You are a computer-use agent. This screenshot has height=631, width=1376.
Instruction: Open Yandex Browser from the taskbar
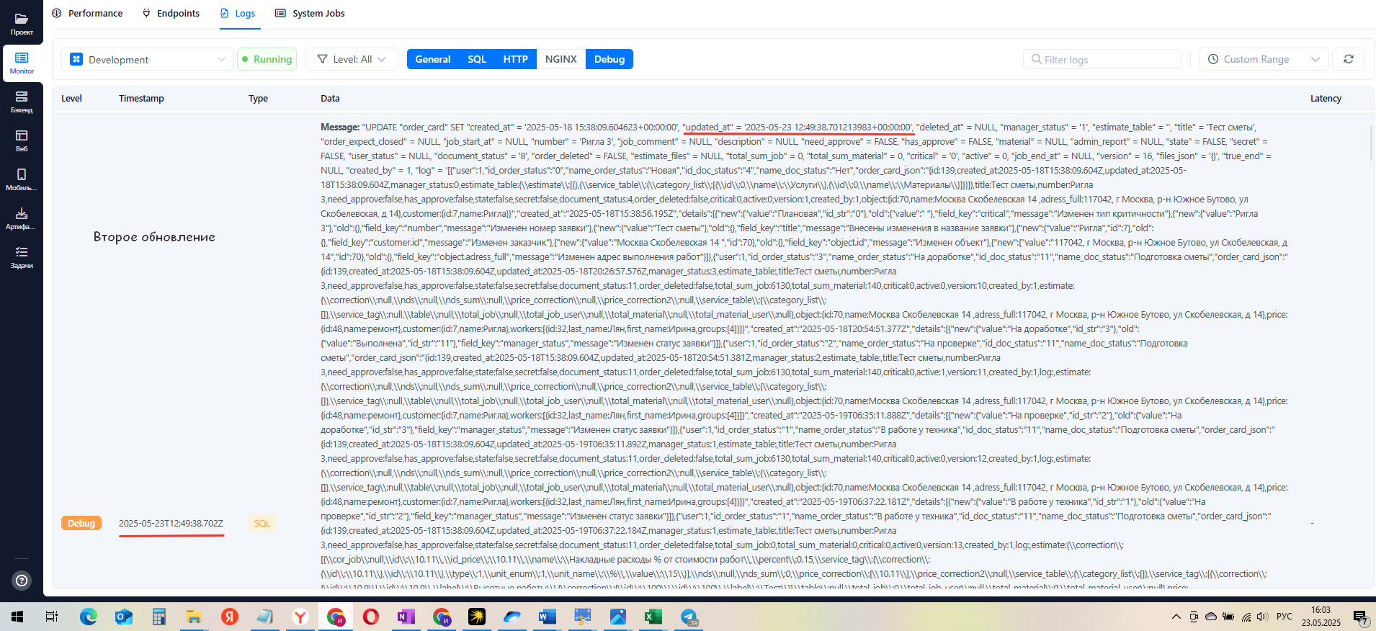tap(300, 617)
